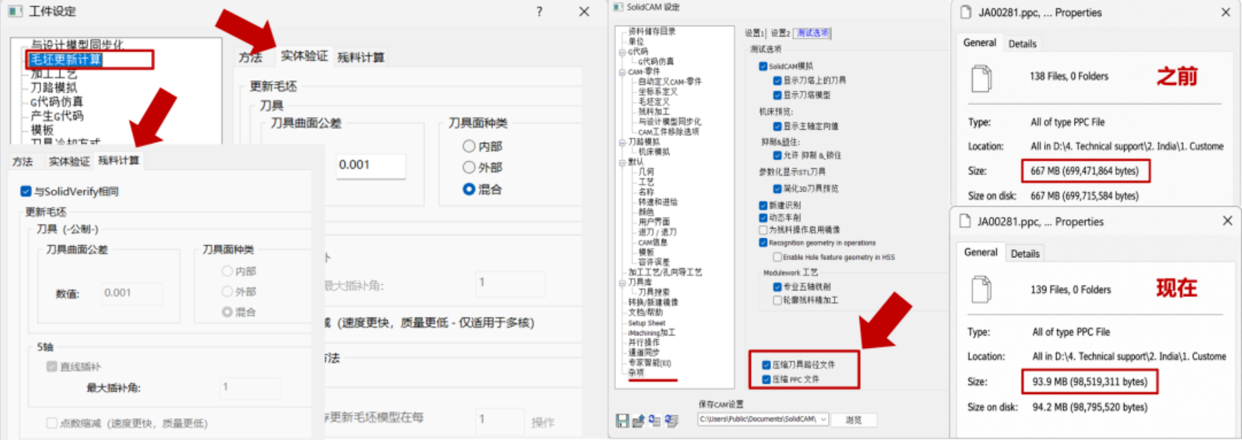Open Details tab in bottom Properties window
This screenshot has width=1242, height=440.
(1025, 253)
